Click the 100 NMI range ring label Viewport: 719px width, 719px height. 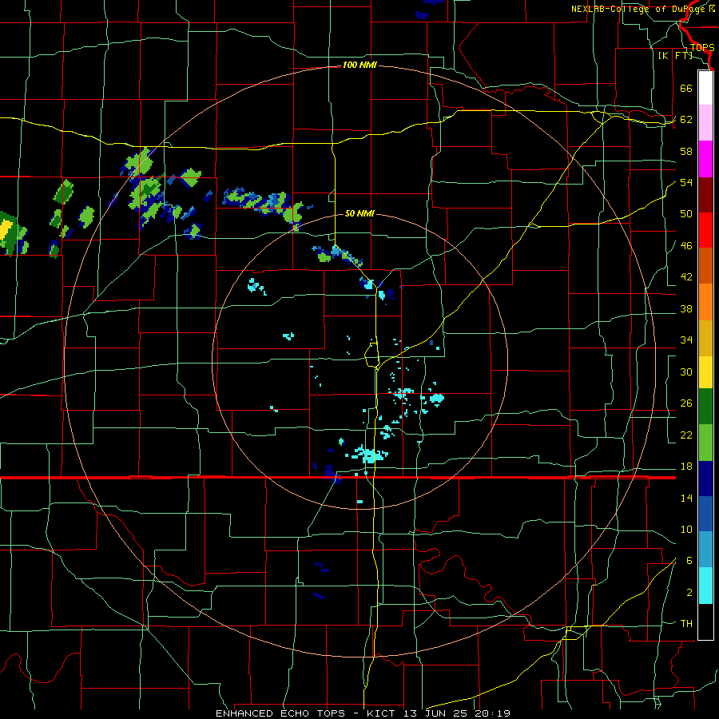pos(359,66)
